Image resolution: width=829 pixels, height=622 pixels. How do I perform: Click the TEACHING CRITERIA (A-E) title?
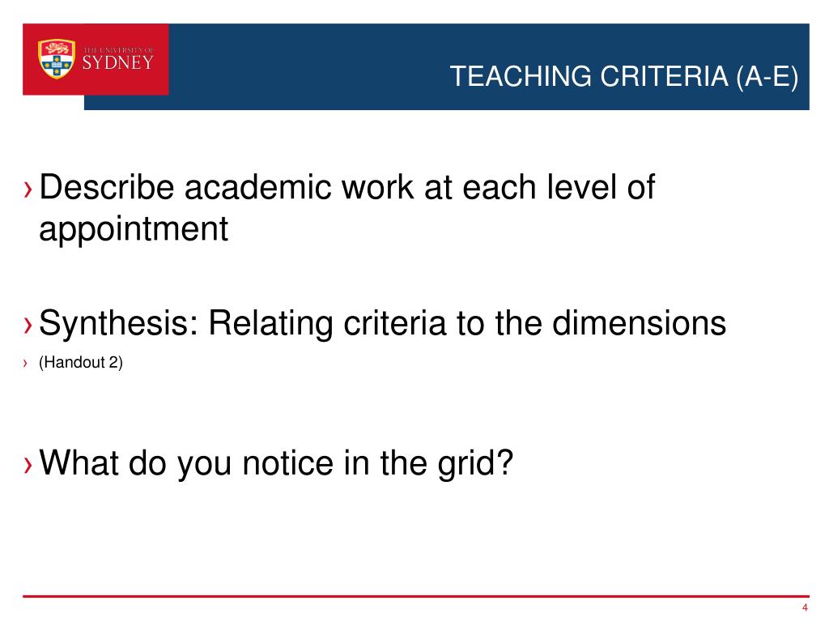(x=624, y=77)
